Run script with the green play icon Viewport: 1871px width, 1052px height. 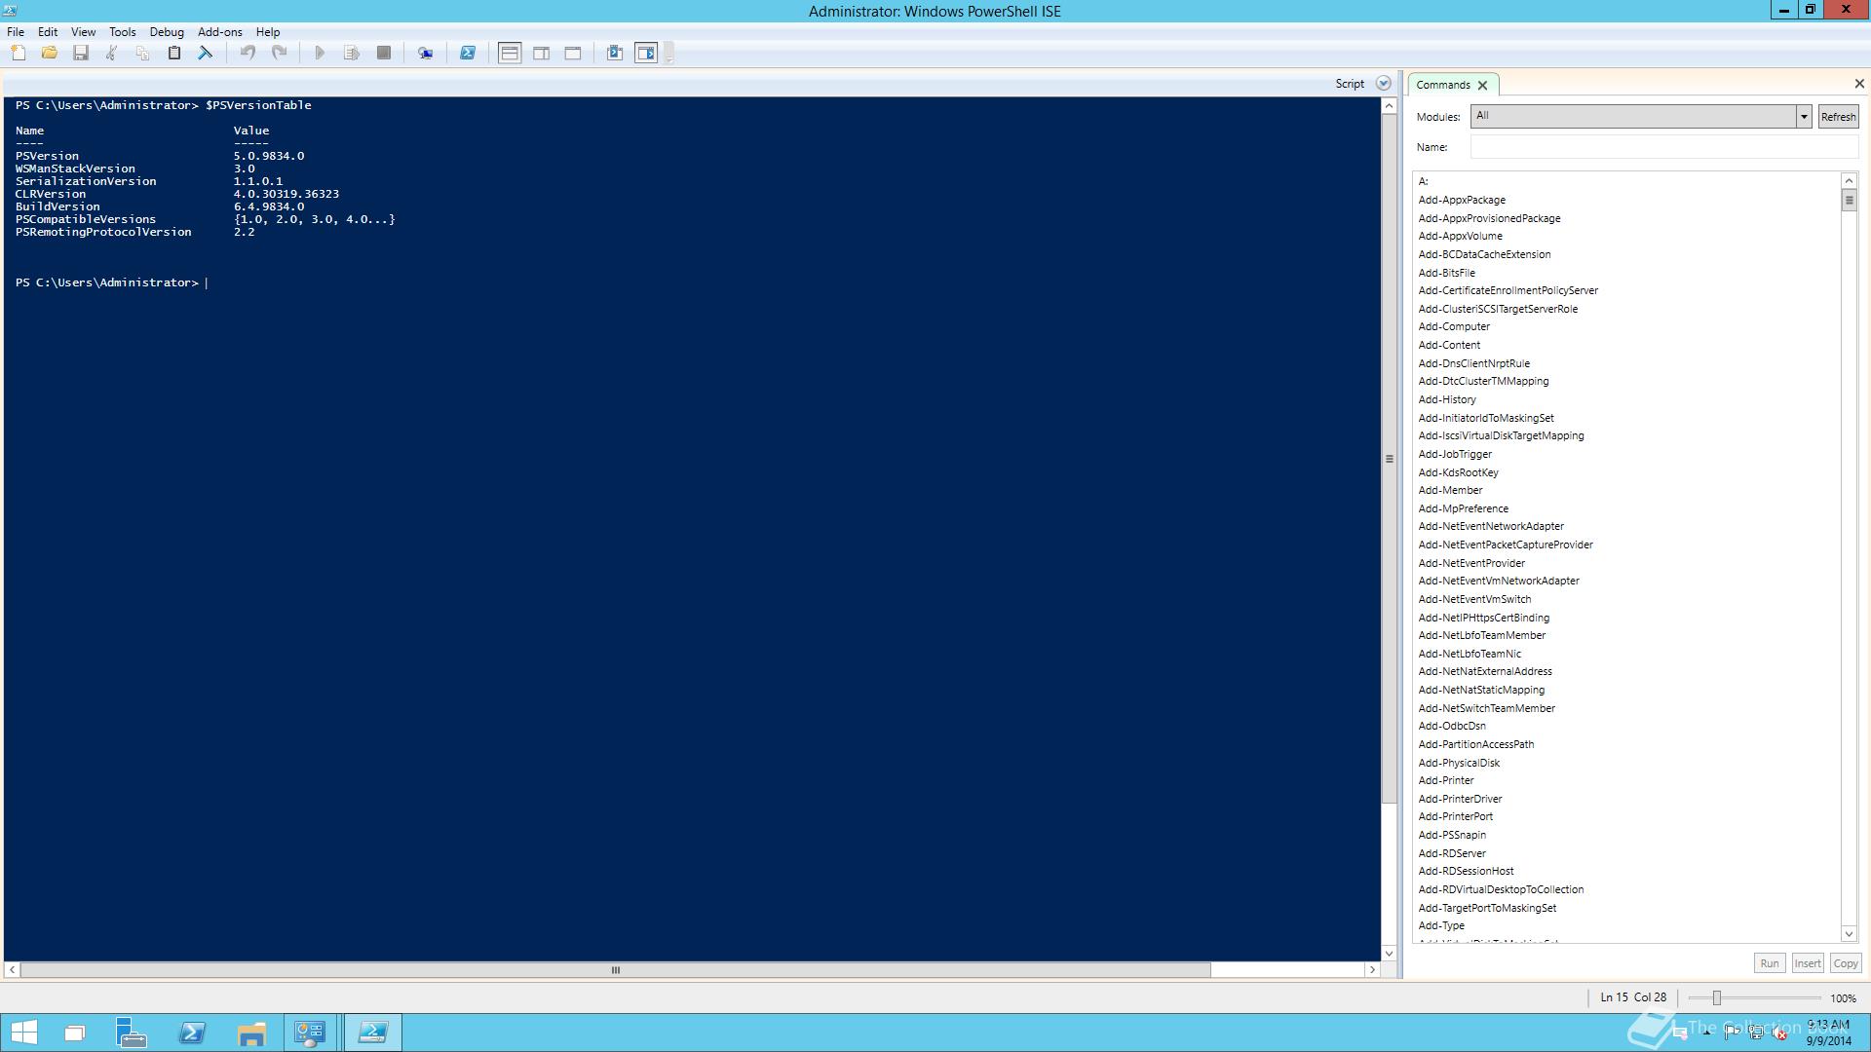point(320,53)
